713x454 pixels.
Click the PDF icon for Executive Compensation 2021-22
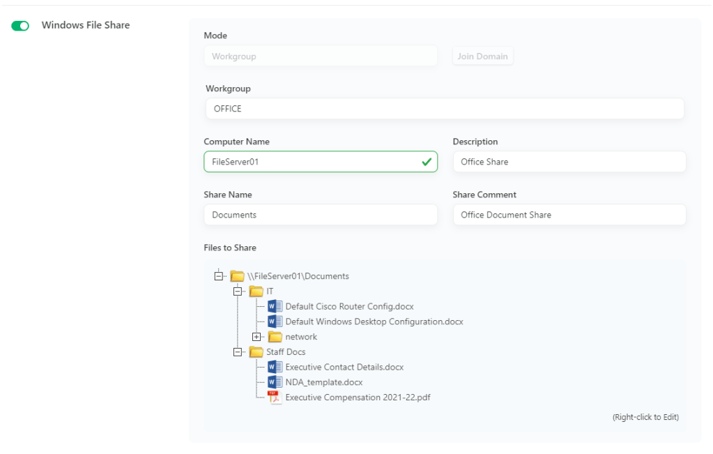point(275,398)
